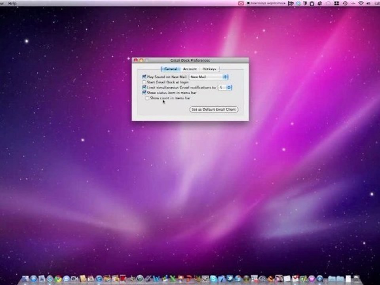Click Gmail Dock envelope icon in menu bar
Viewport: 380px width, 285px height.
point(241,3)
